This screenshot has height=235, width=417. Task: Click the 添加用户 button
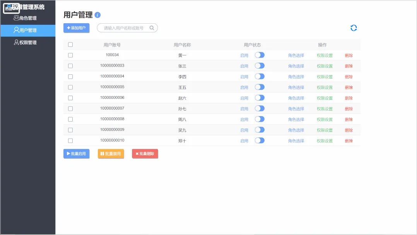[76, 28]
